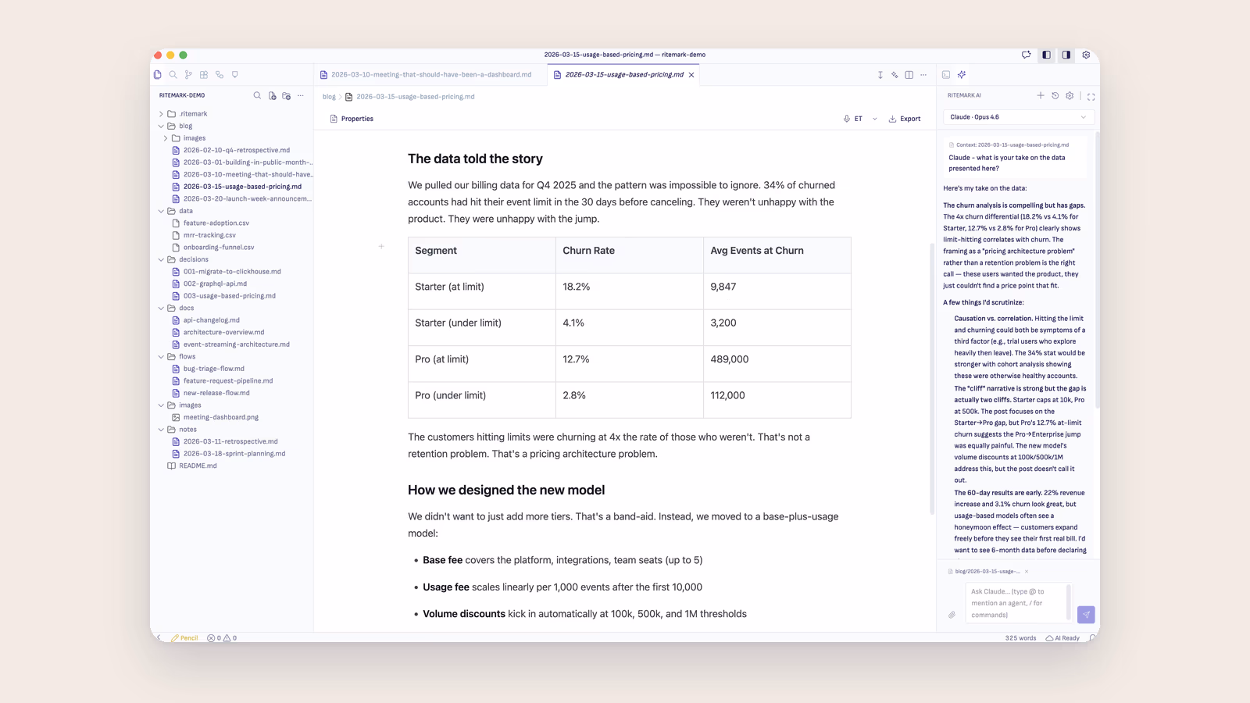
Task: Open Ritemark AI panel settings gear
Action: click(x=1070, y=95)
